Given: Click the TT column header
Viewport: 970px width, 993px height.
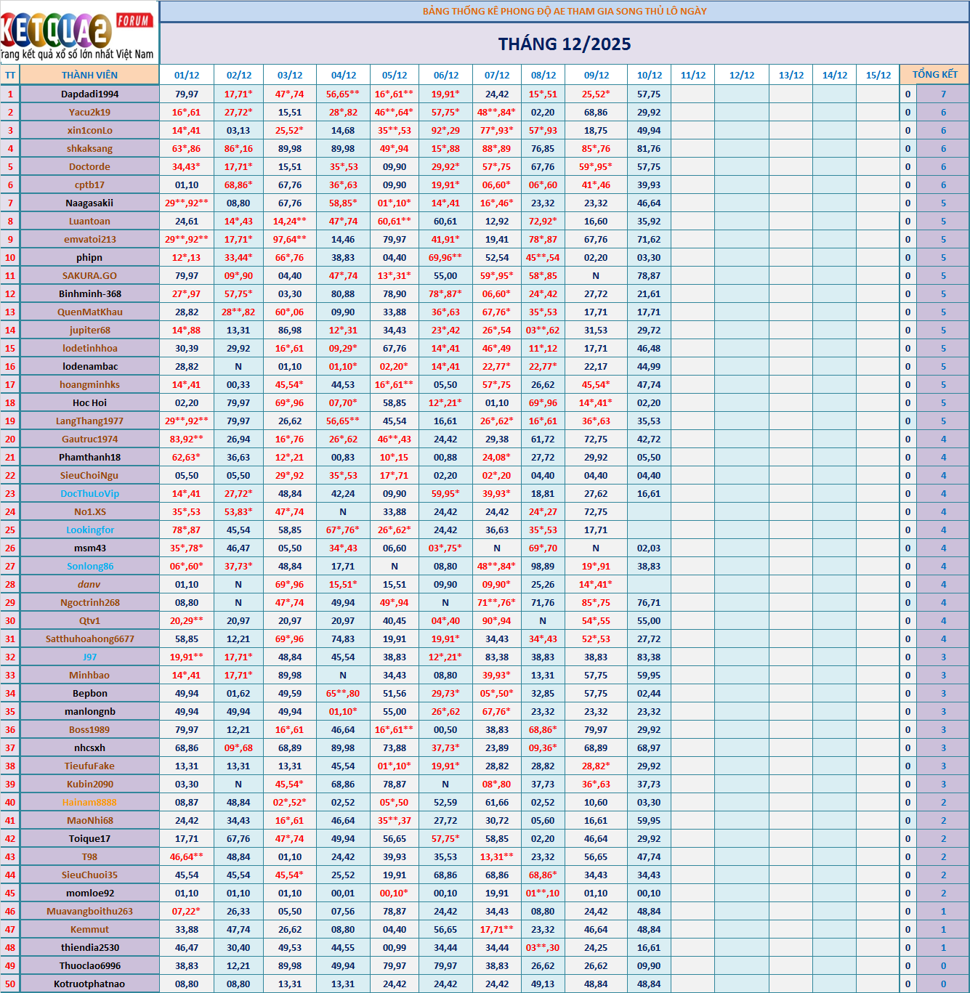Looking at the screenshot, I should 10,75.
